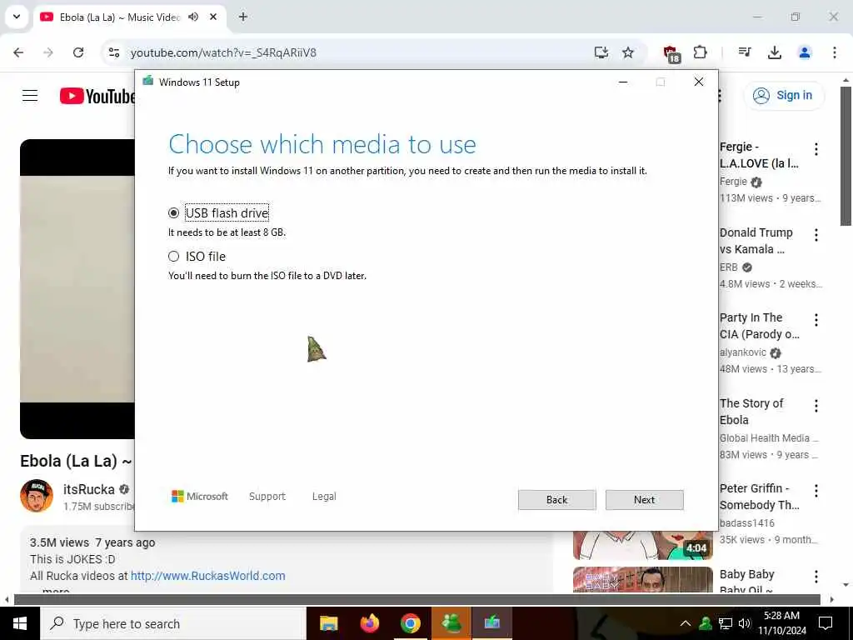Reload the YouTube page
Screen dimensions: 853x640
78,52
